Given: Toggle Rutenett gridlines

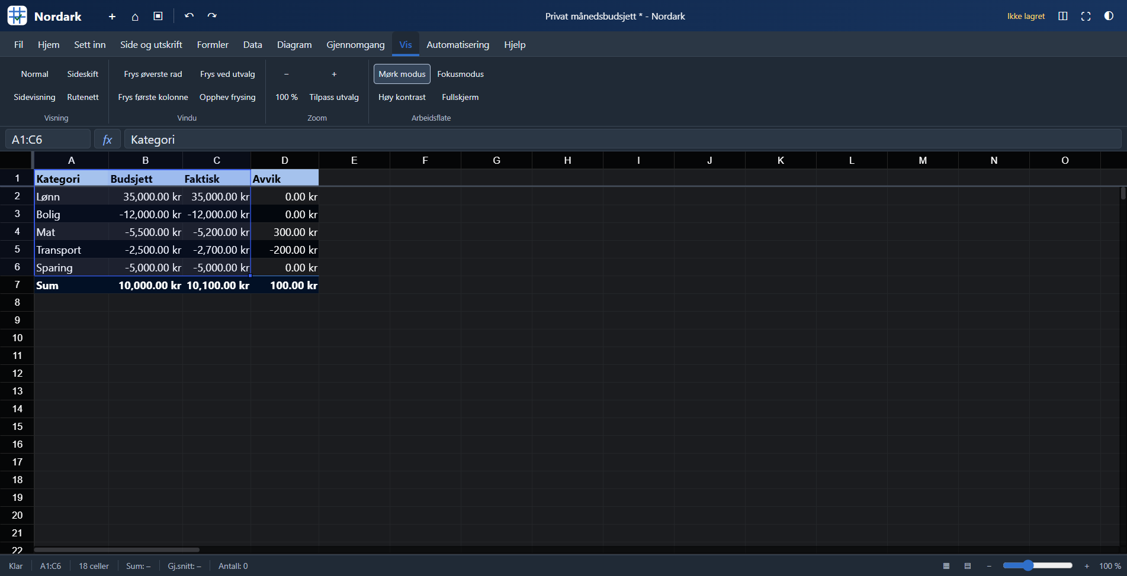Looking at the screenshot, I should (x=83, y=97).
